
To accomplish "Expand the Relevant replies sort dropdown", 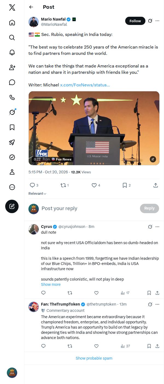I will coord(37,193).
